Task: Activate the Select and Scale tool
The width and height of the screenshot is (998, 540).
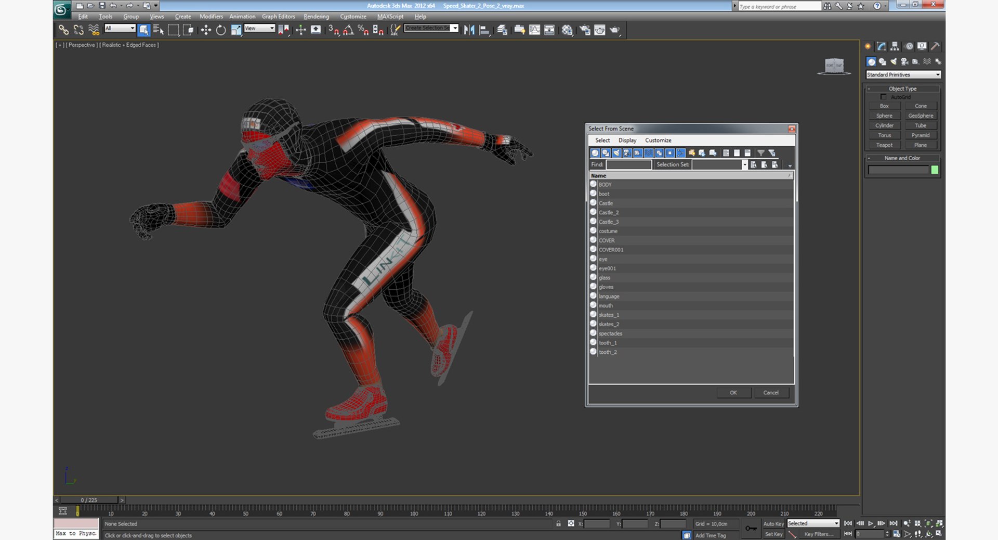Action: pos(236,30)
